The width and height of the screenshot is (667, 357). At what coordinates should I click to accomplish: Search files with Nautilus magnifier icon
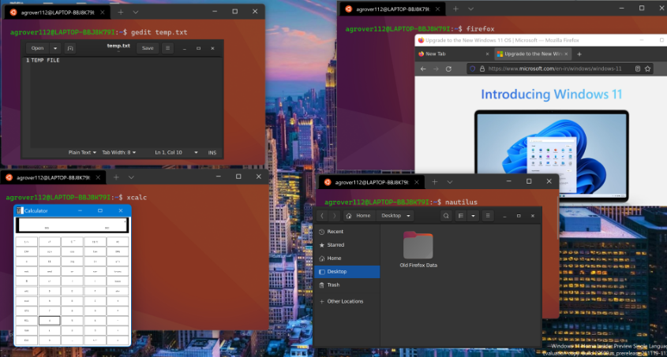click(446, 216)
